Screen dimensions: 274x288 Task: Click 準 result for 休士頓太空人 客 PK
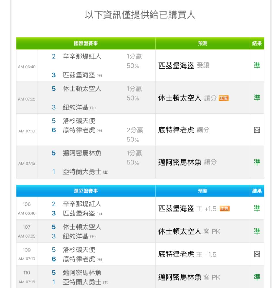[x=257, y=232]
